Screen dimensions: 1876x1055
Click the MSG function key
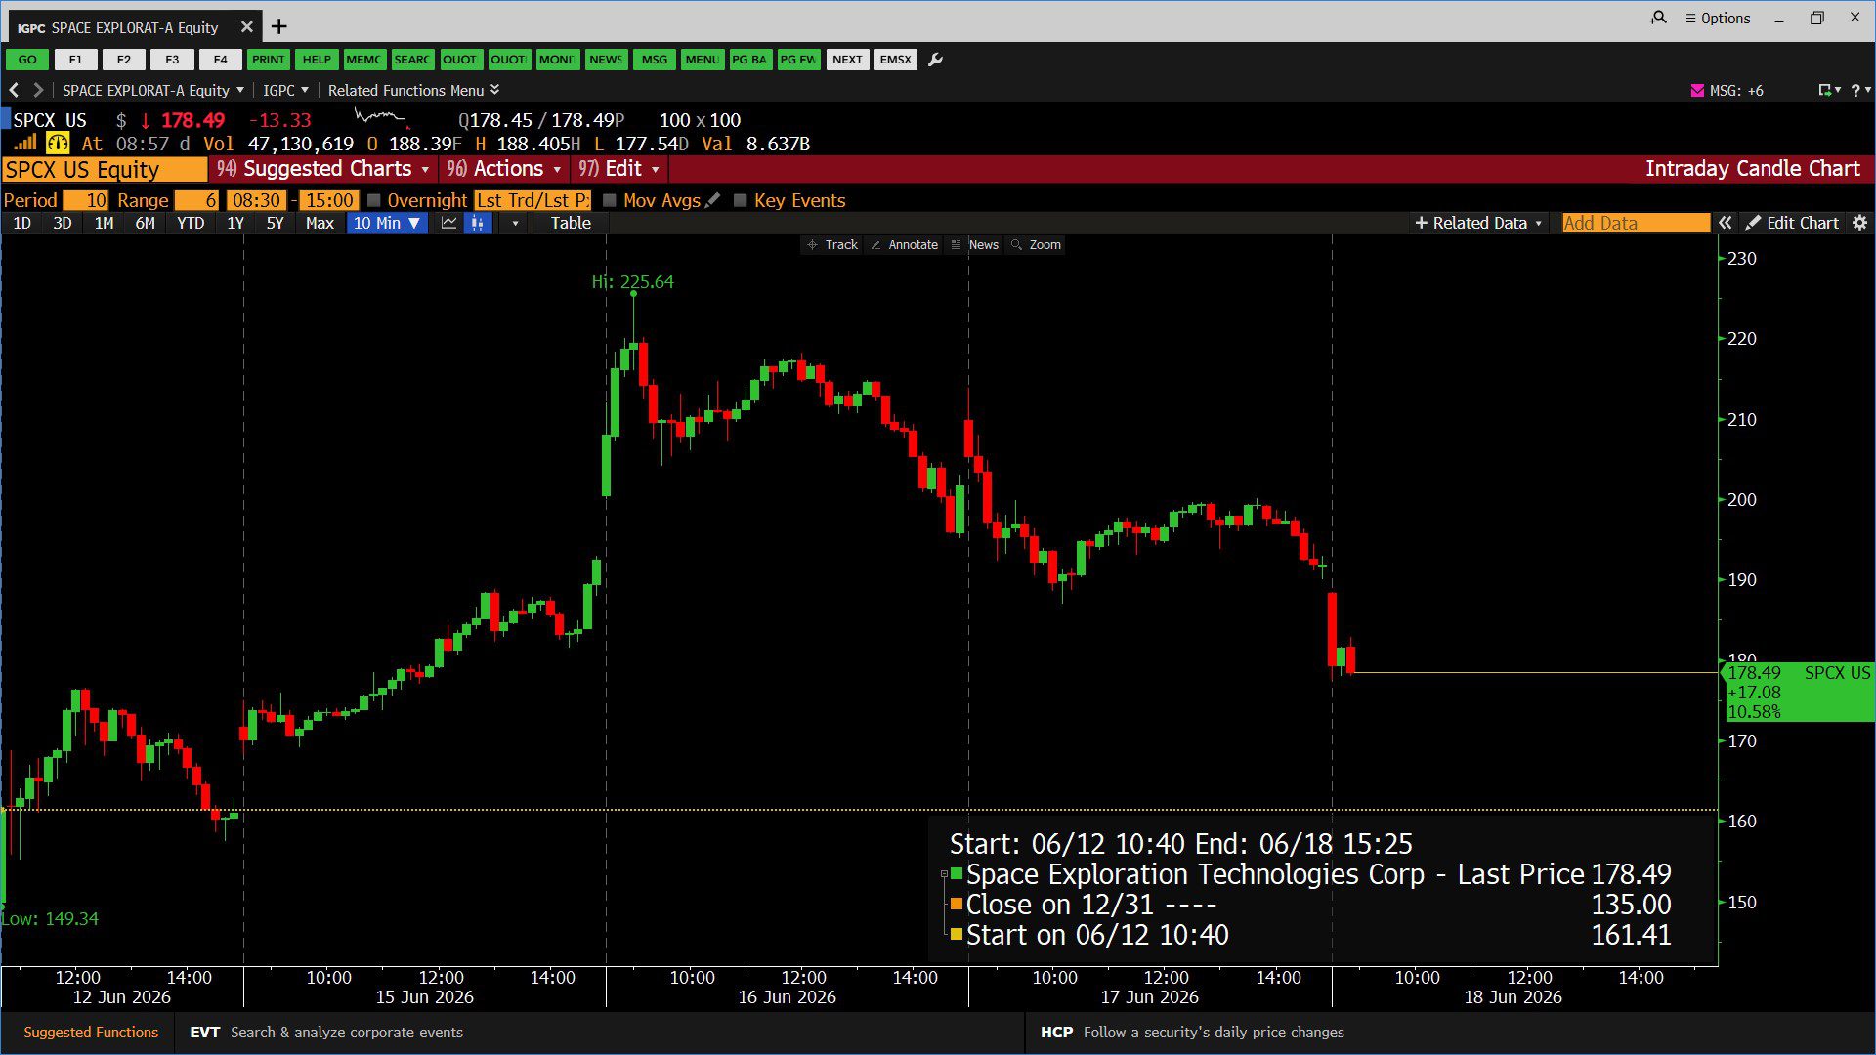pos(655,60)
